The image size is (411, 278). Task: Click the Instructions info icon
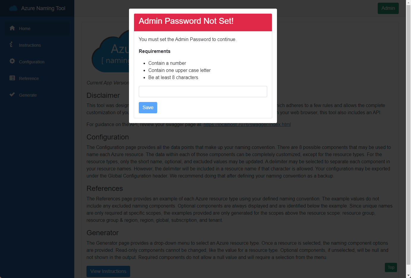(x=11, y=45)
